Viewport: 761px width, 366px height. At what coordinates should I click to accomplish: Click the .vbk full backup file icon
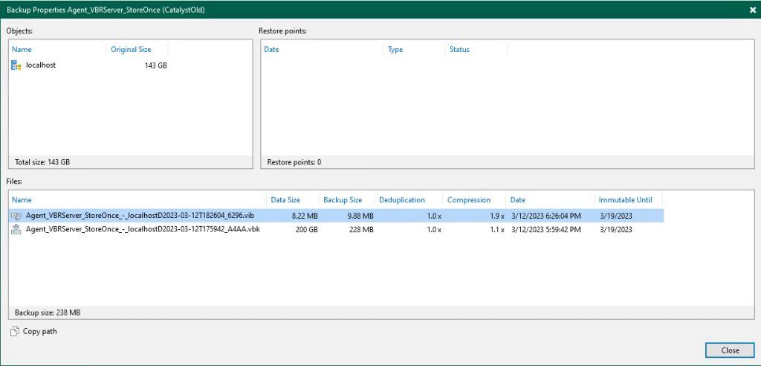coord(16,230)
